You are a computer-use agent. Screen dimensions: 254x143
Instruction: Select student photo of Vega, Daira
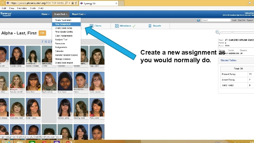point(97,55)
